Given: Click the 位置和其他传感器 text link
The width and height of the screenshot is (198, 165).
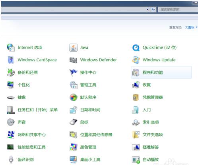Looking at the screenshot, I should click(96, 135).
